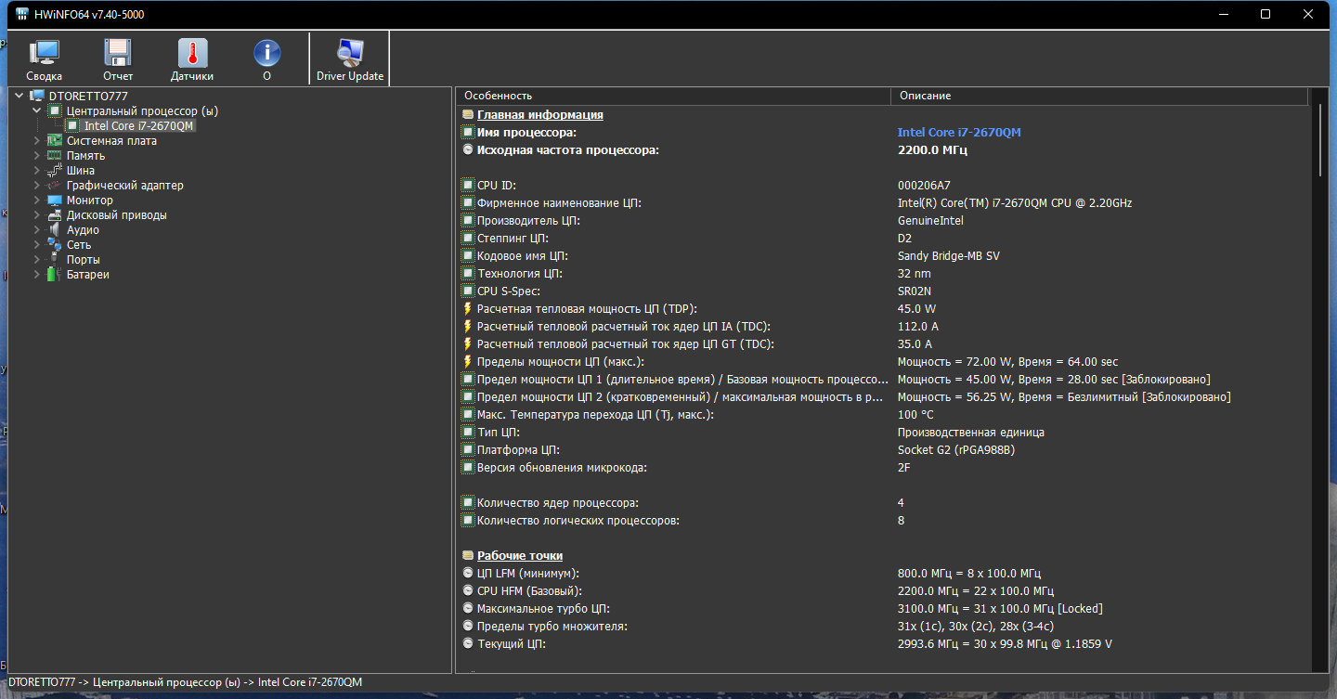This screenshot has height=699, width=1337.
Task: Click the blue Intel Core i7-2670QM processor name value
Action: pos(959,133)
